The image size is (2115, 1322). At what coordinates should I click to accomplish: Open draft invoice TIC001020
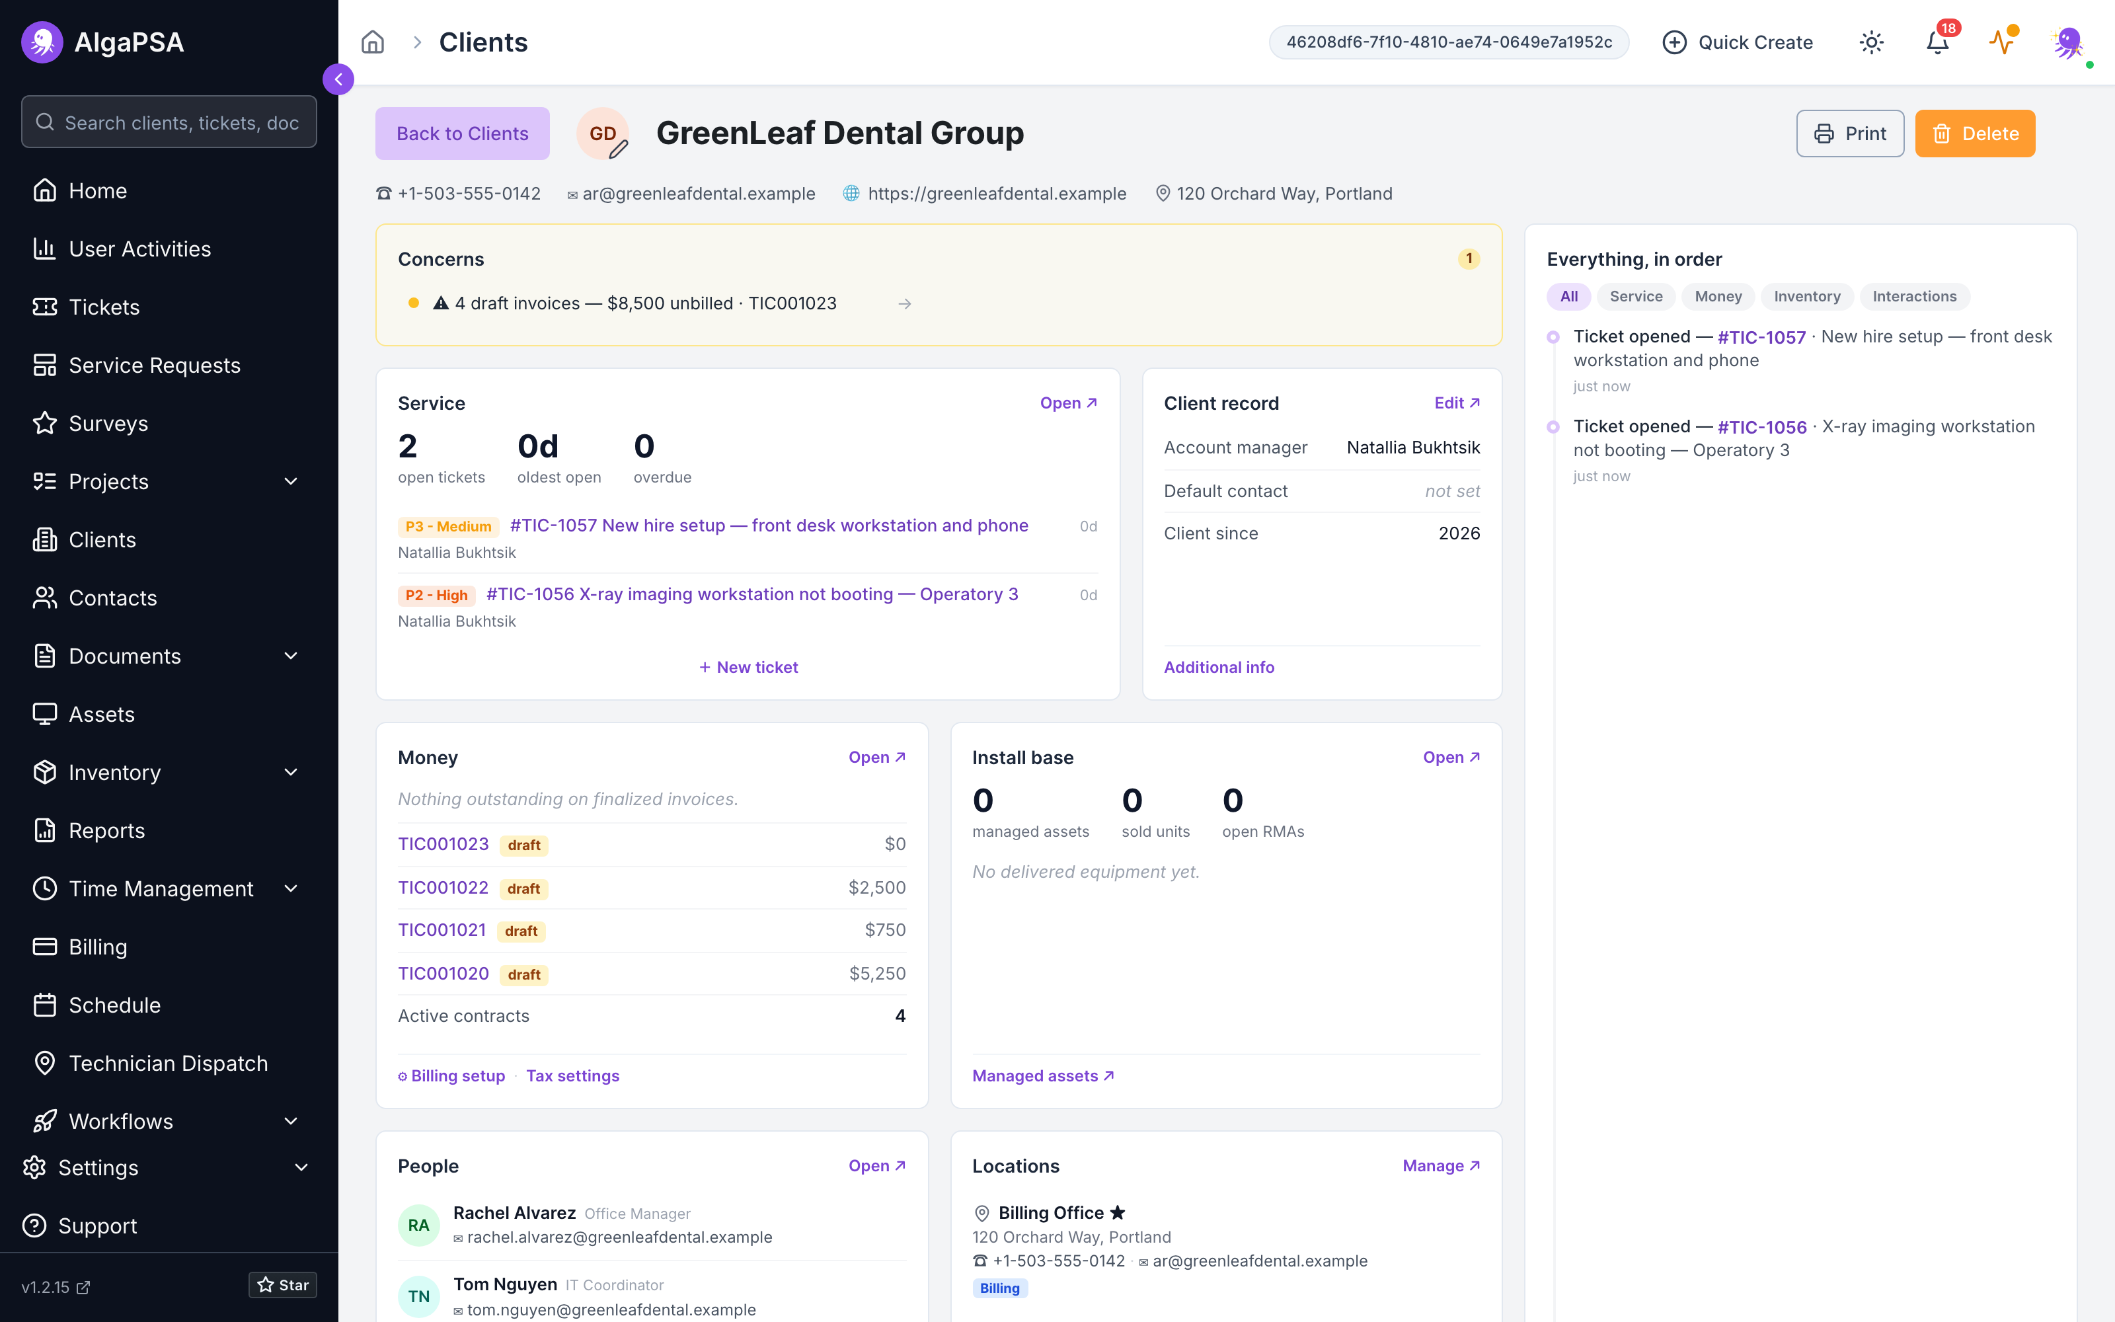[443, 974]
